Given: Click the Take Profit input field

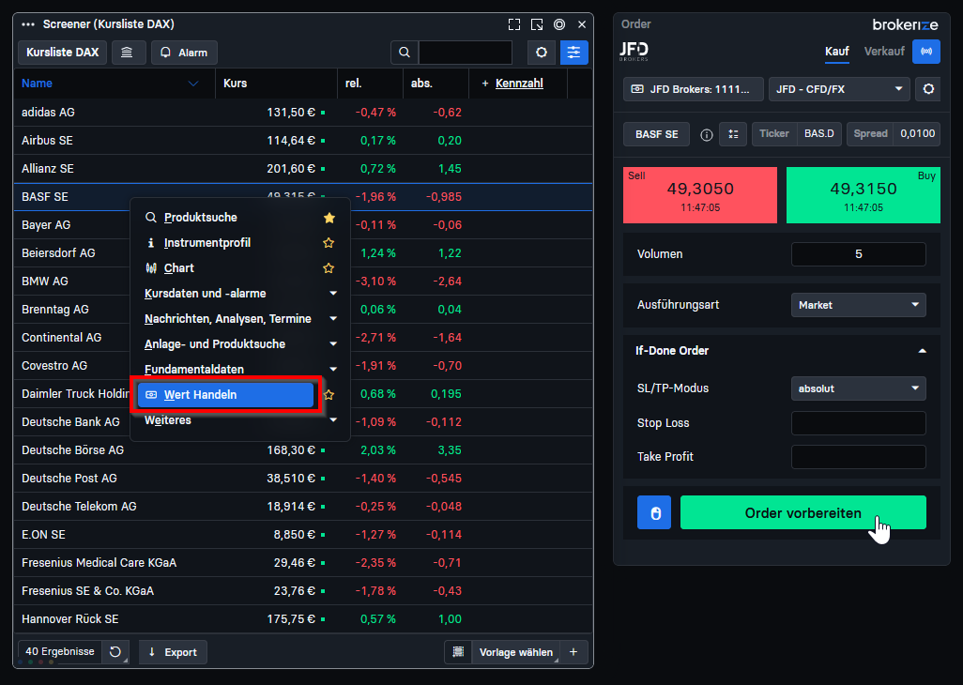Looking at the screenshot, I should tap(858, 457).
